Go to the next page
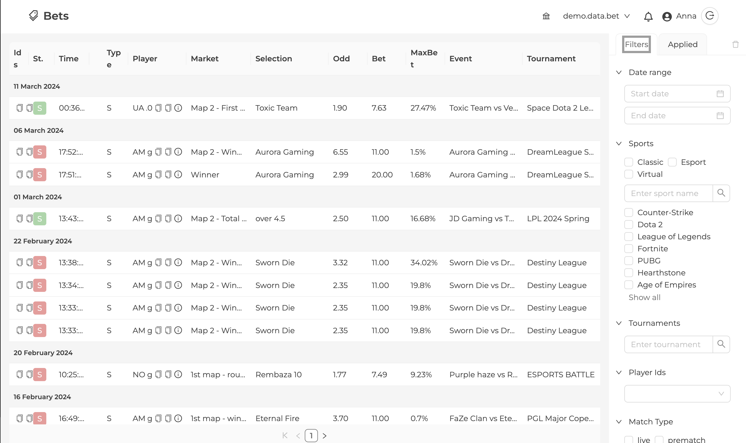Image resolution: width=746 pixels, height=443 pixels. tap(324, 436)
